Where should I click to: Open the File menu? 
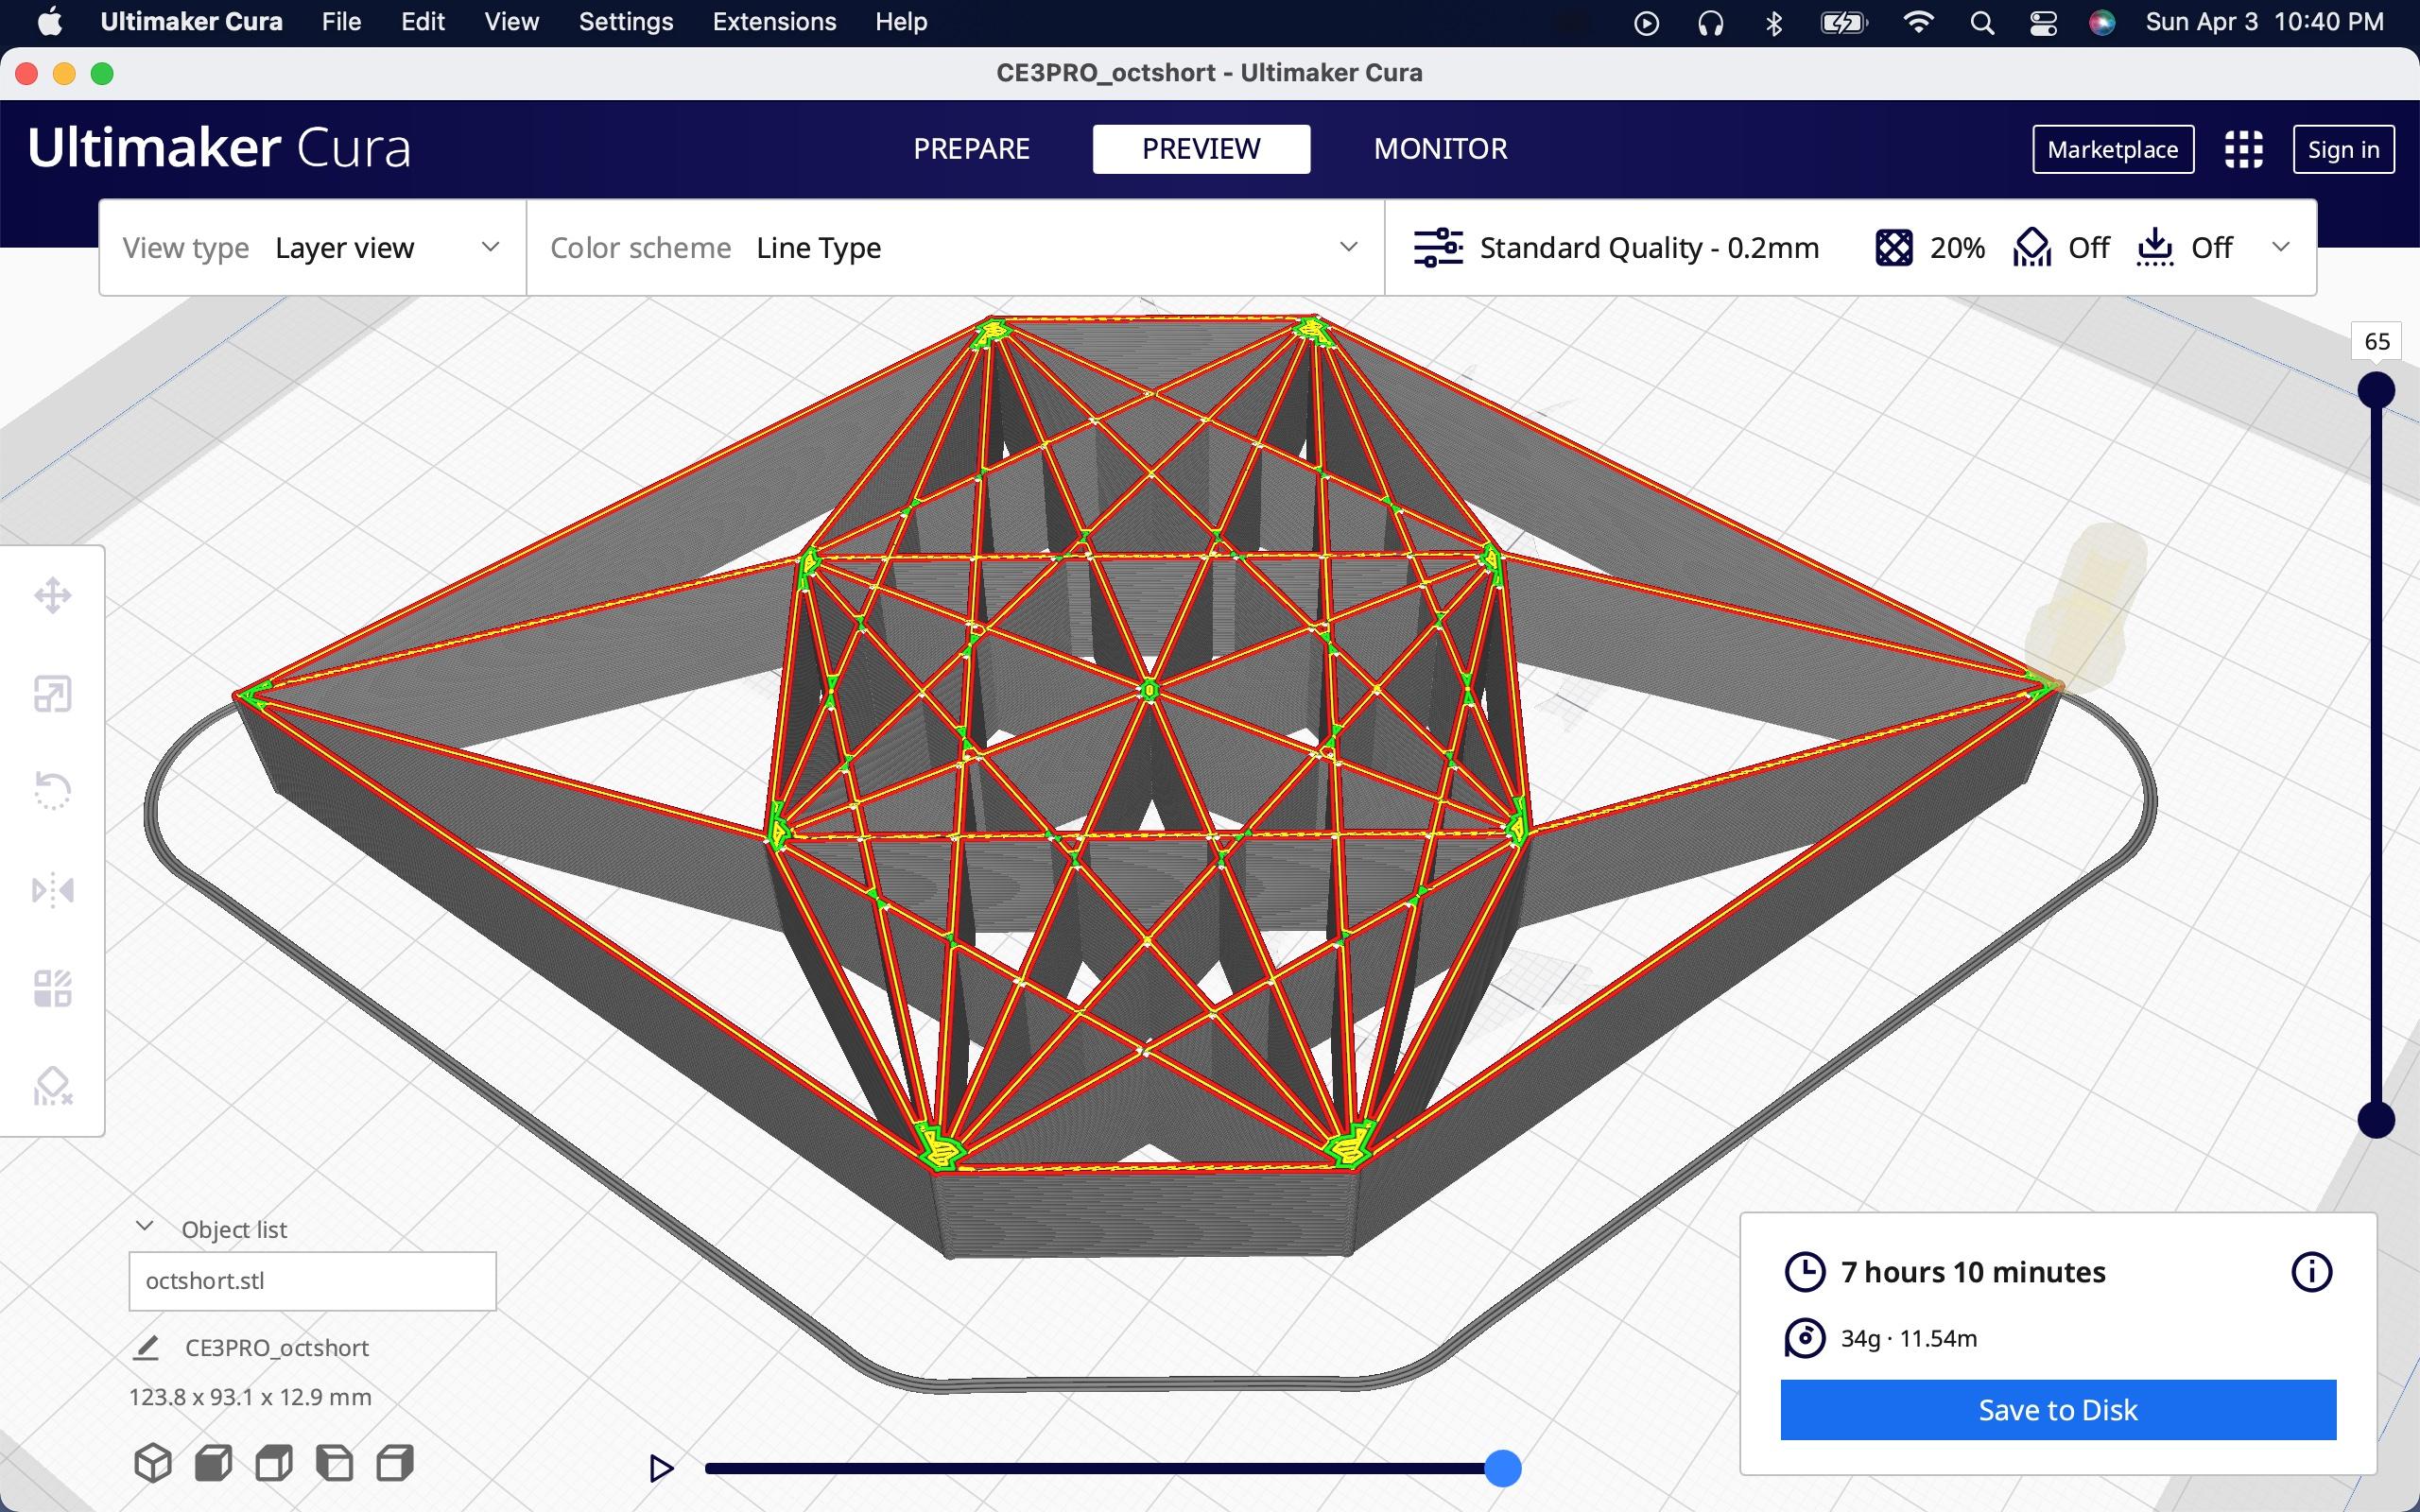tap(341, 21)
